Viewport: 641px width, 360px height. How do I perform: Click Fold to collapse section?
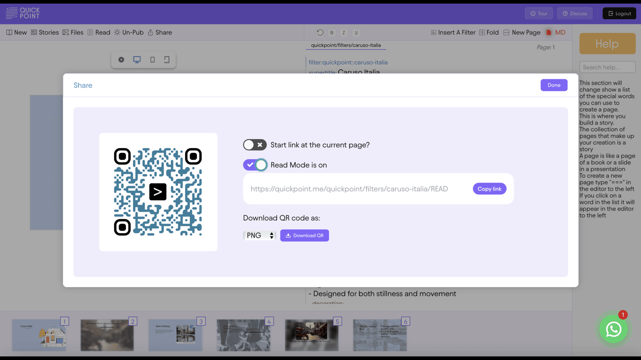(489, 32)
